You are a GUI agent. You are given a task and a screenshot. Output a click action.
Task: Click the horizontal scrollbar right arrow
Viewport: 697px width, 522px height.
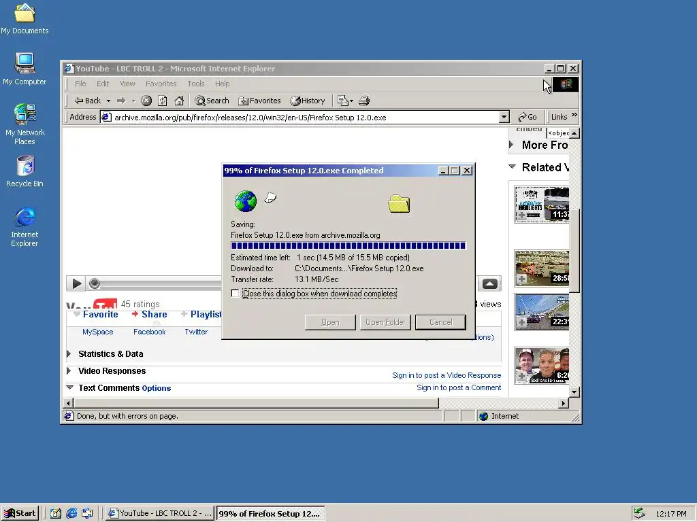(x=564, y=403)
